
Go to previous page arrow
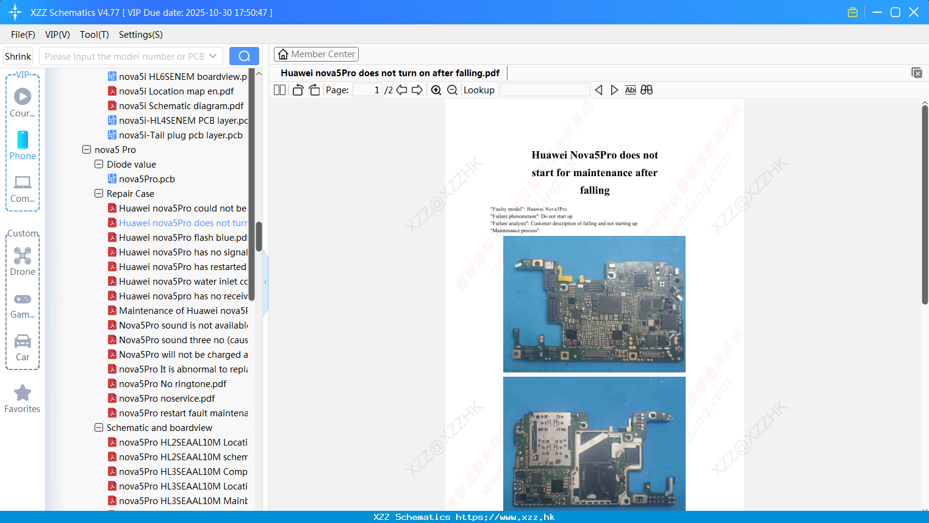(x=401, y=90)
